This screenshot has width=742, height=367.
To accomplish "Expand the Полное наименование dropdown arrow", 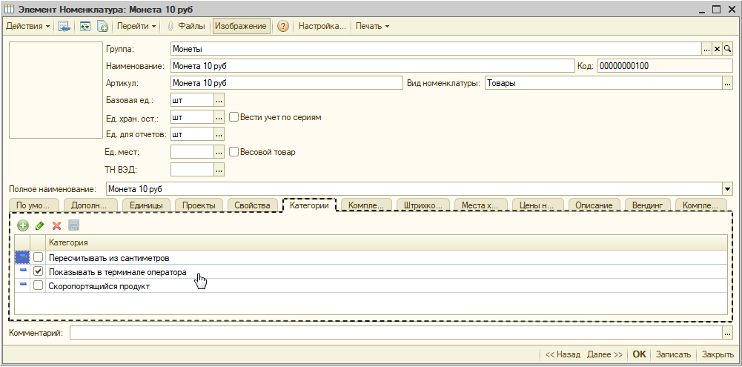I will tap(728, 189).
